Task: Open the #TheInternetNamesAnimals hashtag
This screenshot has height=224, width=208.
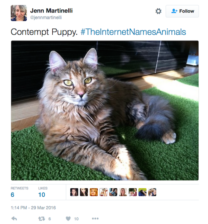Action: click(133, 32)
